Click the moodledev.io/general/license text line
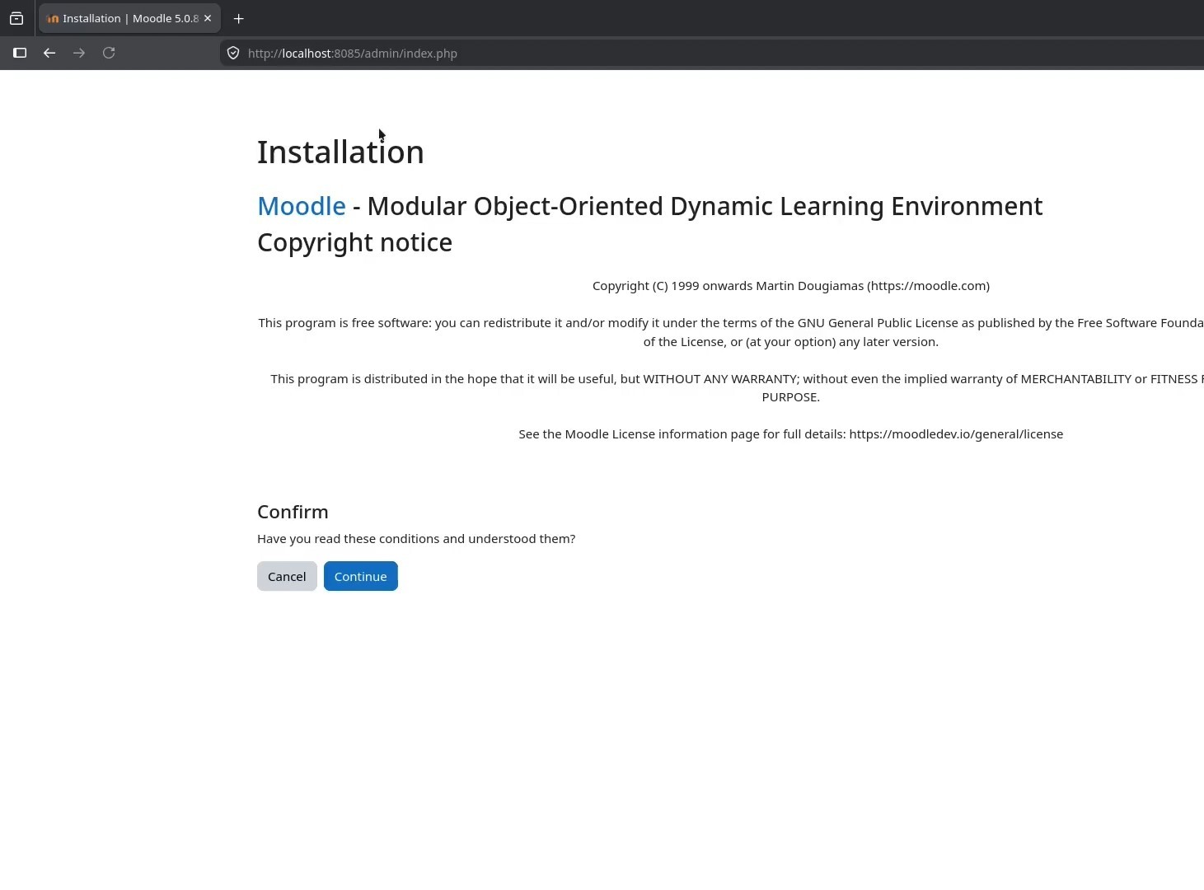The width and height of the screenshot is (1204, 890). (791, 434)
